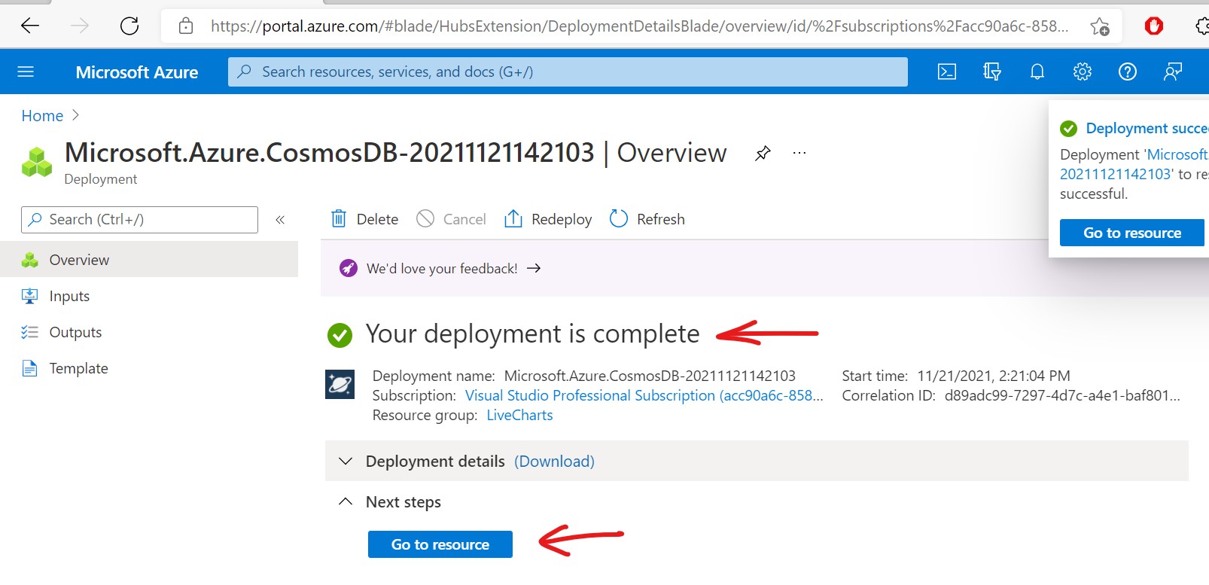Screen dimensions: 1209x585
Task: Collapse the Next steps section
Action: [x=346, y=501]
